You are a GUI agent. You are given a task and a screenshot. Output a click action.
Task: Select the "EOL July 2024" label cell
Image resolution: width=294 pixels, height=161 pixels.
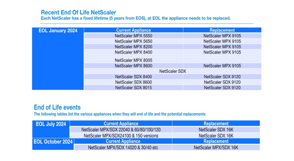[x=51, y=124]
